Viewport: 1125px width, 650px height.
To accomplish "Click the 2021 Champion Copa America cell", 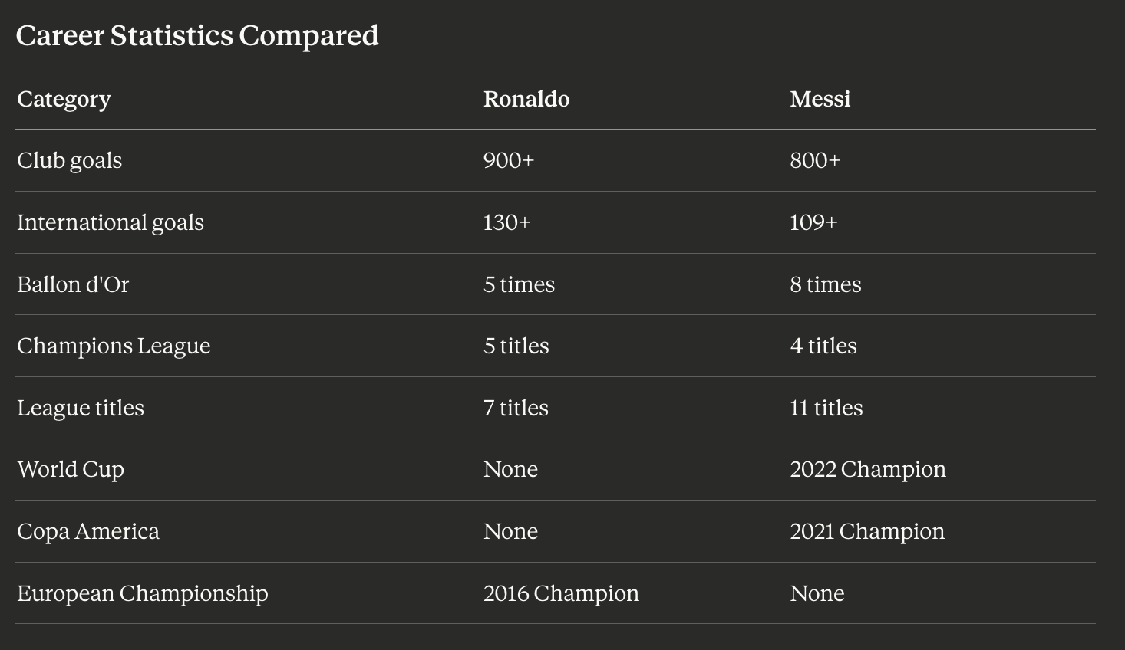I will [x=866, y=531].
